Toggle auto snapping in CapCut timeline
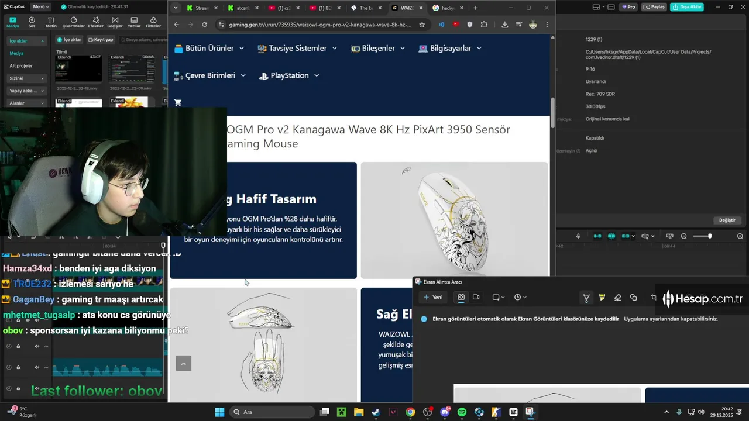Viewport: 749px width, 421px height. click(611, 236)
